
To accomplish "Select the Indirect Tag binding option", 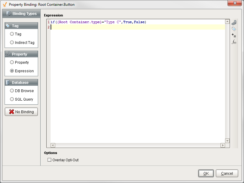I will pyautogui.click(x=12, y=42).
